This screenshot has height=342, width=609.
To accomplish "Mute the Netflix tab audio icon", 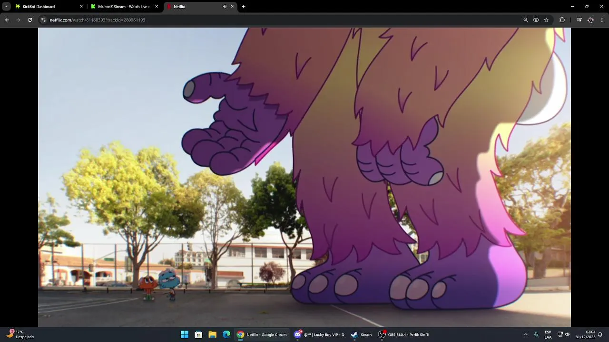I will [x=224, y=7].
